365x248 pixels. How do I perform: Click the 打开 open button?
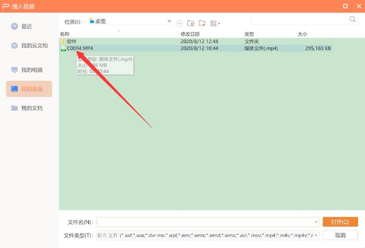pyautogui.click(x=340, y=221)
